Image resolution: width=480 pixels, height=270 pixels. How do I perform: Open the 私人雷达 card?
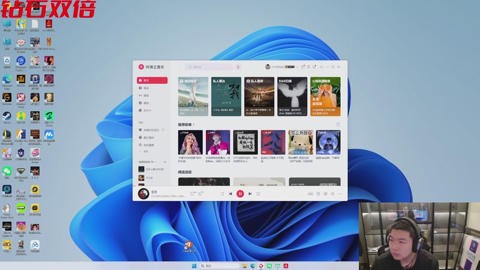(x=226, y=97)
